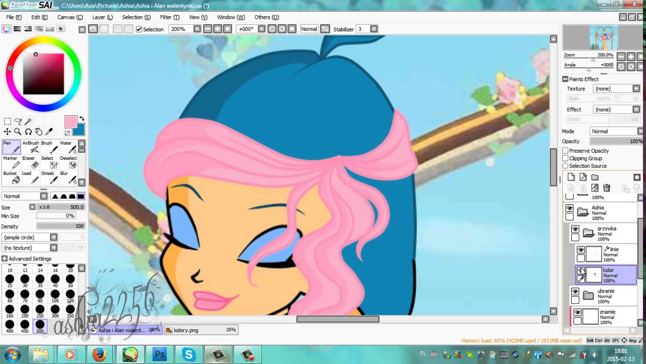This screenshot has width=646, height=364.
Task: Open the File menu
Action: point(14,17)
